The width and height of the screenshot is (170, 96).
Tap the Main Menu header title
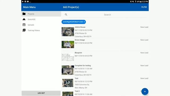(29, 7)
